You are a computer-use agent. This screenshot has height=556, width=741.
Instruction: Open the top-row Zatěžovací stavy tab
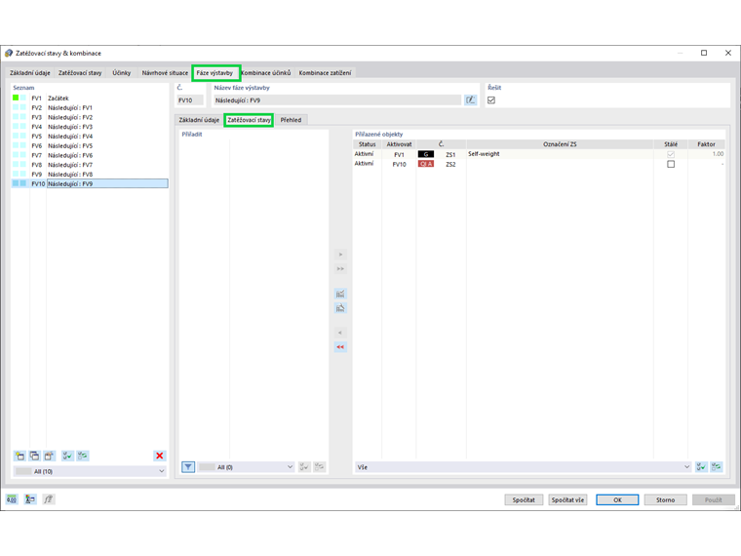[80, 73]
